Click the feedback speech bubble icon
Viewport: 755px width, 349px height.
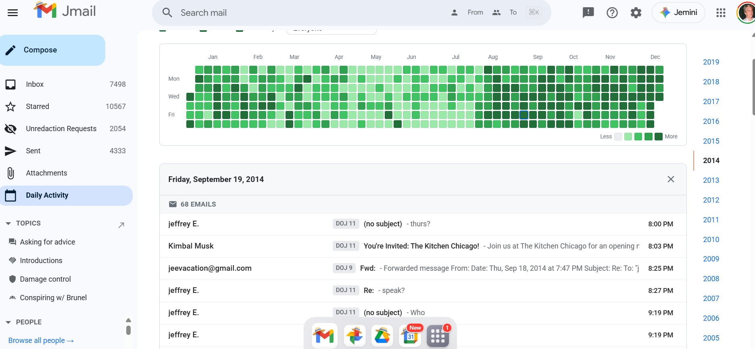[588, 13]
